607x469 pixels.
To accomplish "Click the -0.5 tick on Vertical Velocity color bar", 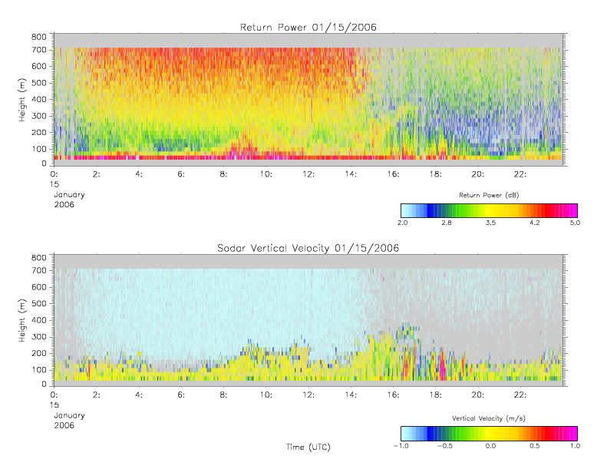I will point(445,446).
